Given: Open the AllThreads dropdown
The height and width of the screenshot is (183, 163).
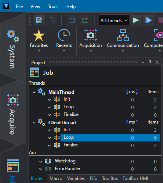Looking at the screenshot, I should (114, 20).
